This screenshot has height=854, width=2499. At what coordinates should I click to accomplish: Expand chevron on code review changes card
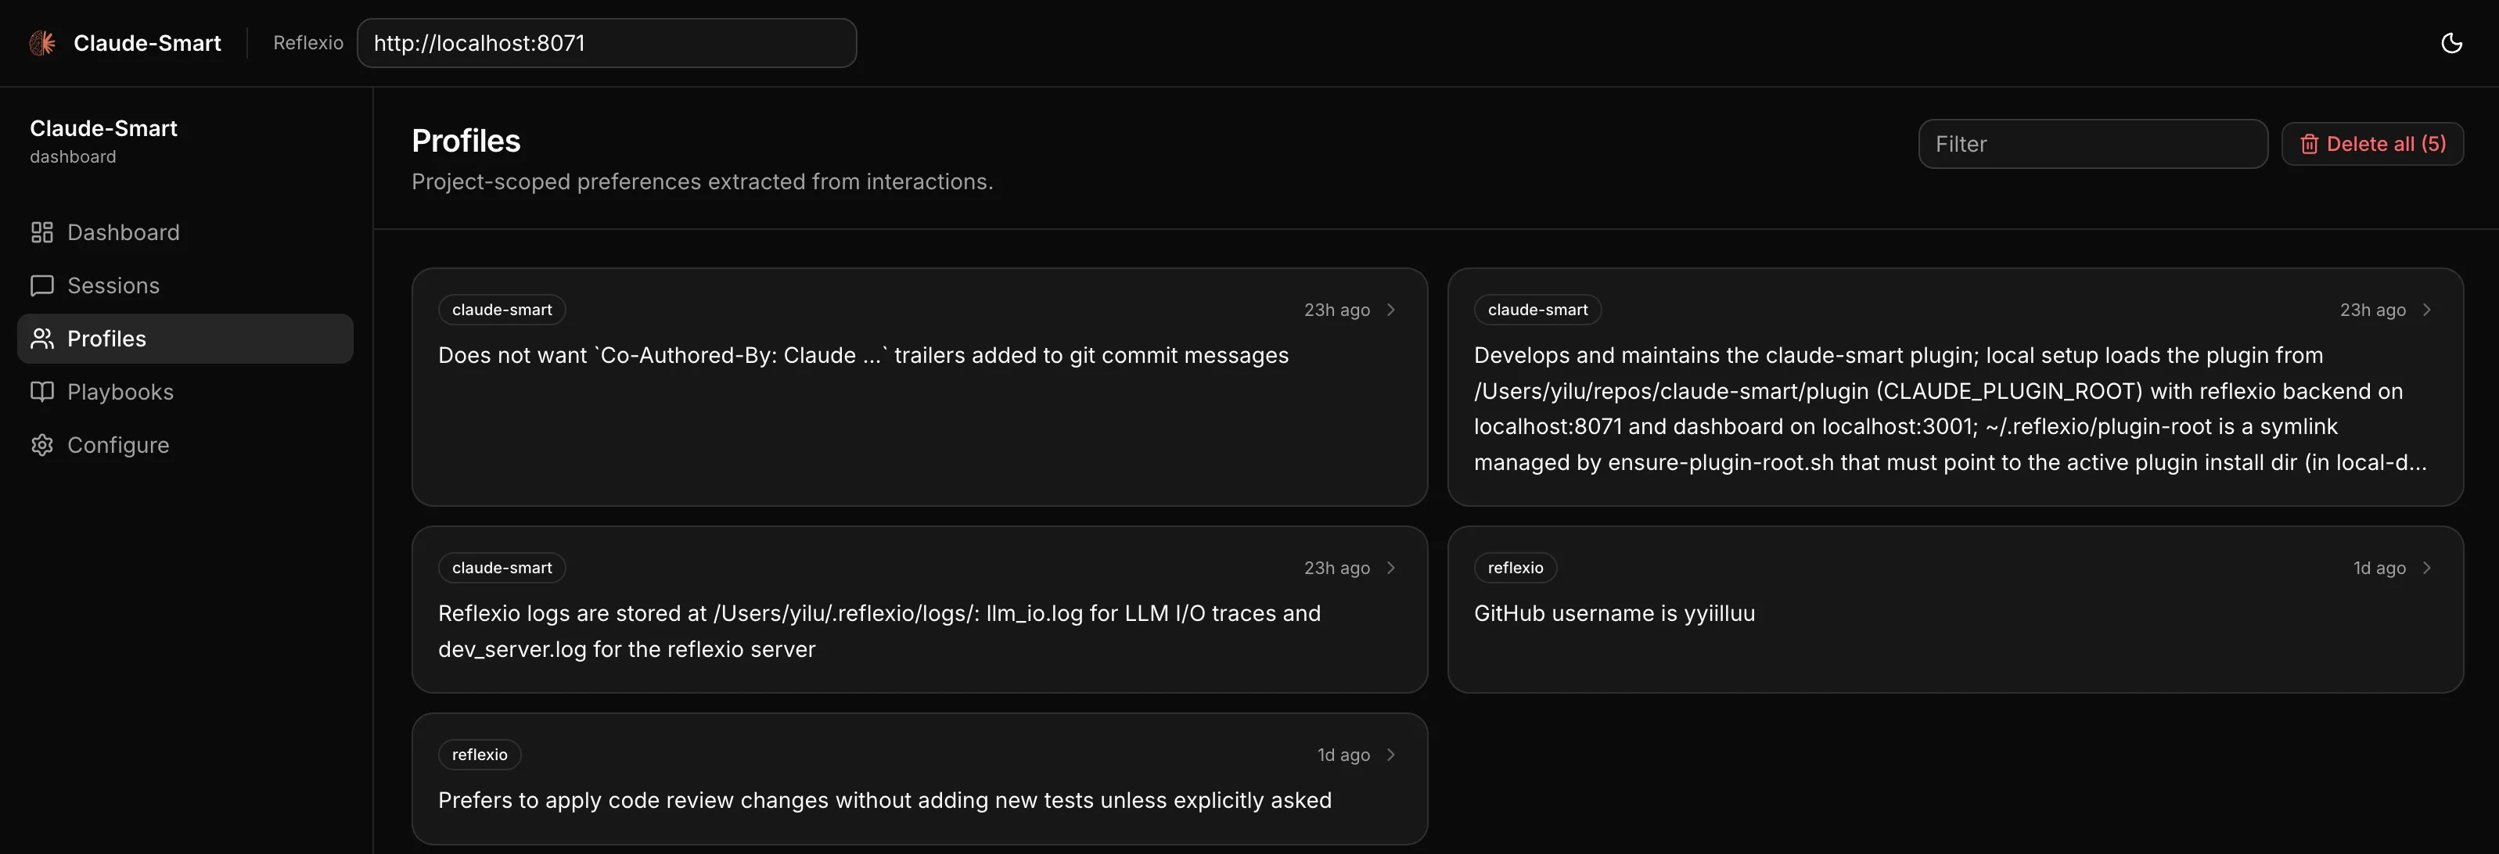click(1391, 755)
